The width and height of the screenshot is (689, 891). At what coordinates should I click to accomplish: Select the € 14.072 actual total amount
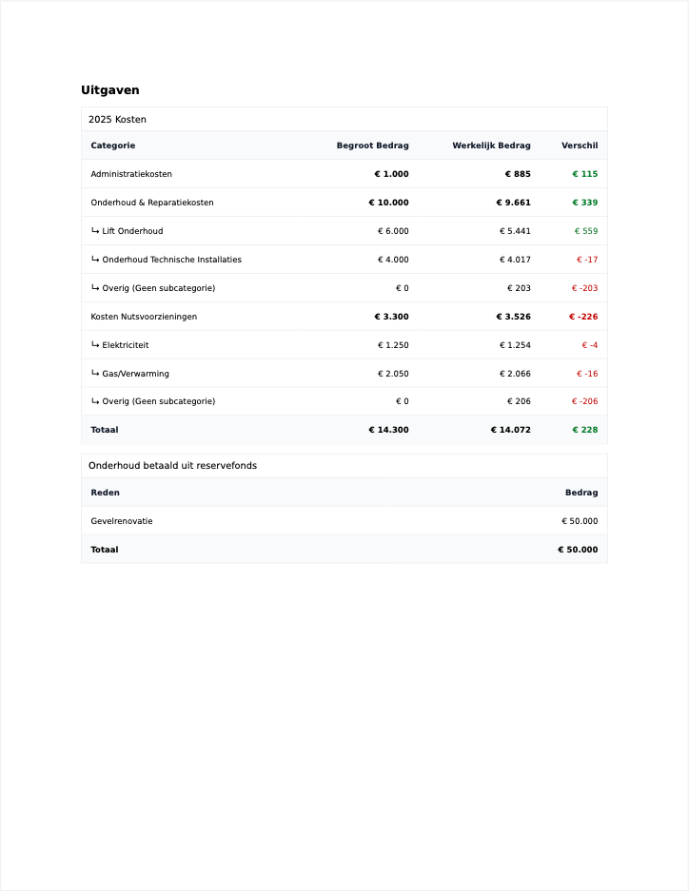tap(510, 430)
